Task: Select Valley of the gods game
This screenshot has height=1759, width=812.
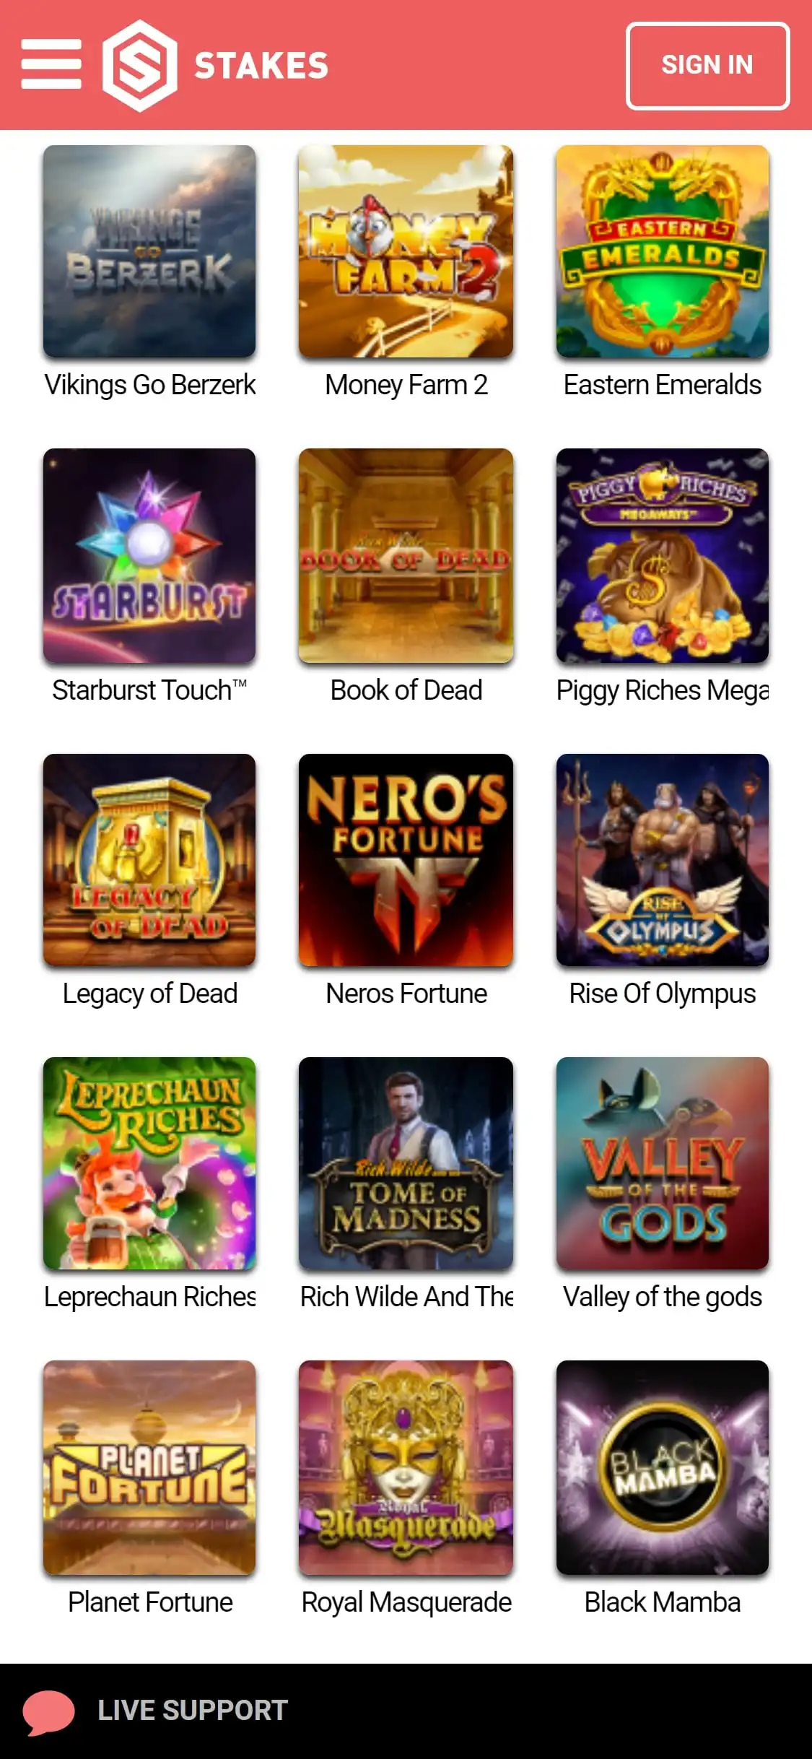Action: point(663,1163)
